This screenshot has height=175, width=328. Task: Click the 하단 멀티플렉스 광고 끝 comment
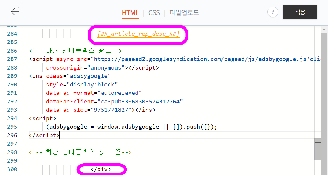pyautogui.click(x=80, y=152)
